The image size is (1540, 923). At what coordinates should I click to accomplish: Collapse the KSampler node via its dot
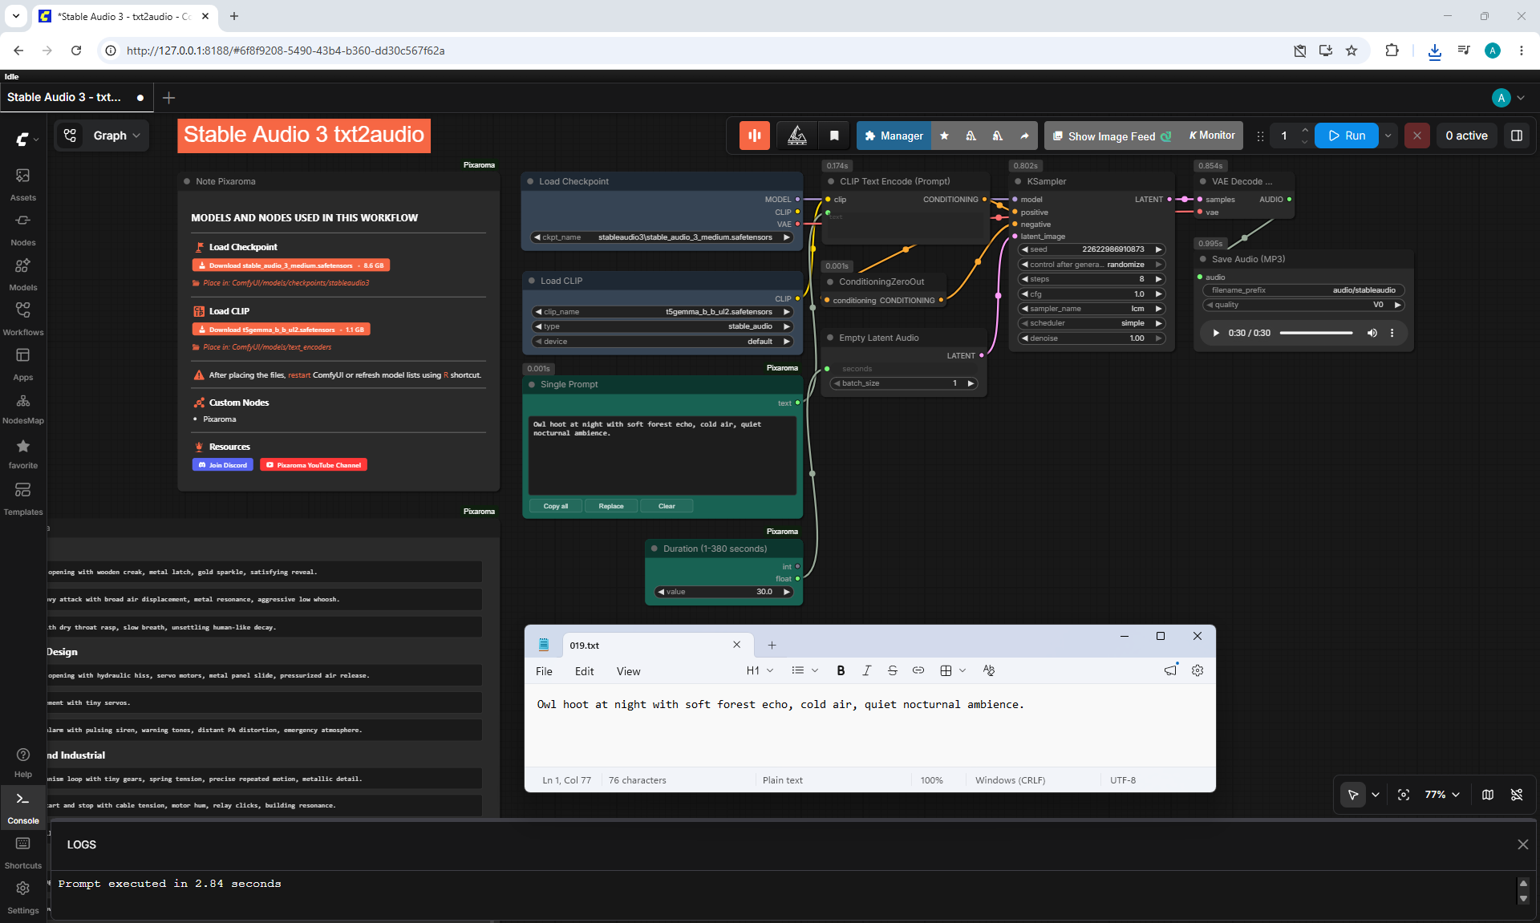(x=1018, y=181)
